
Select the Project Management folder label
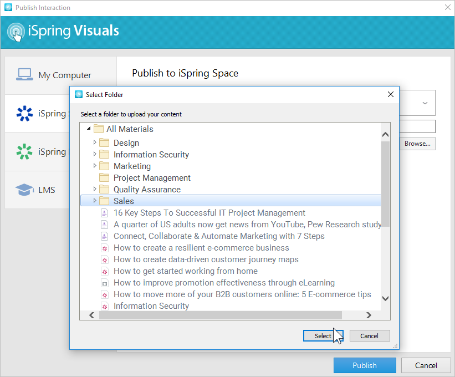click(x=152, y=177)
